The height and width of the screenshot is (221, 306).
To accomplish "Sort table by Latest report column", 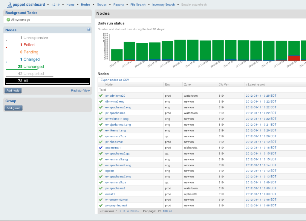I will click(255, 84).
